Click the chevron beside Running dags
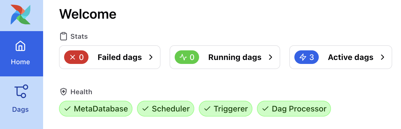The height and width of the screenshot is (129, 401). point(271,57)
